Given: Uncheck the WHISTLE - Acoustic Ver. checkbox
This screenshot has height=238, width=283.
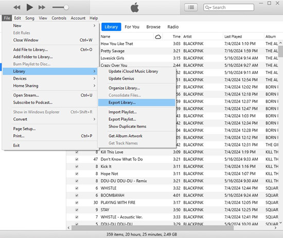Looking at the screenshot, I should click(77, 217).
